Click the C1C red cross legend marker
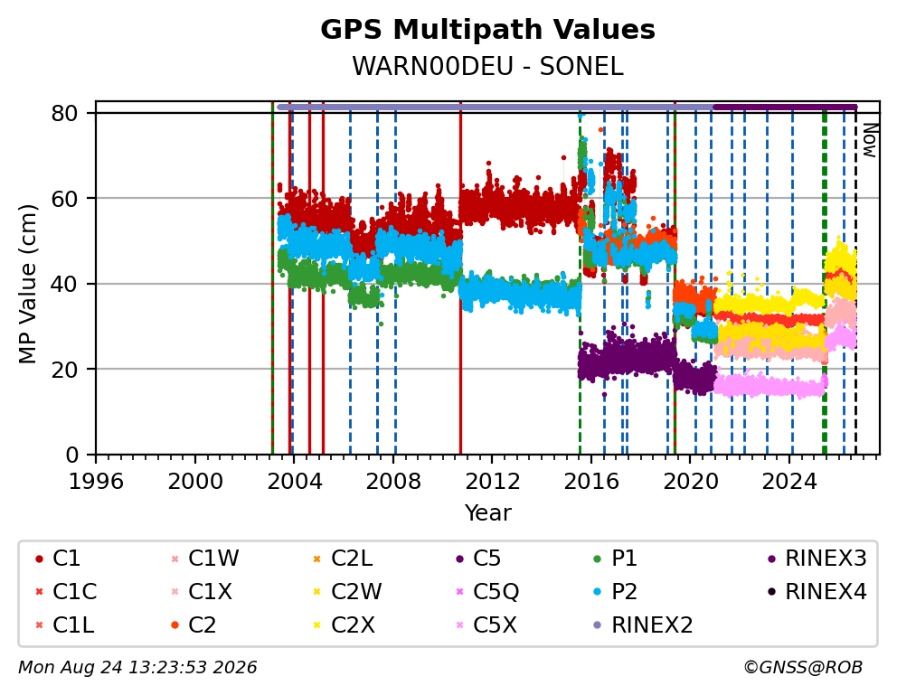The image size is (897, 695). click(39, 592)
